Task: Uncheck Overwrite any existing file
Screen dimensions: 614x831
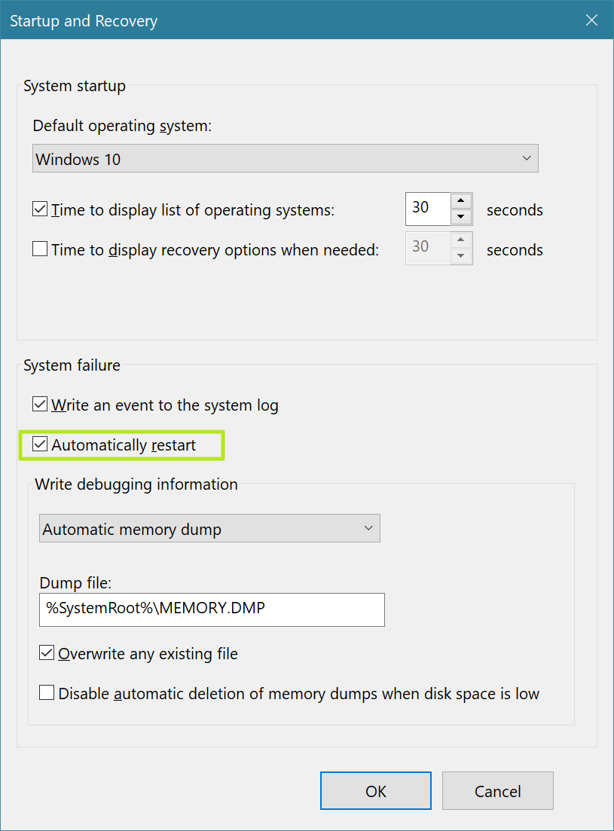Action: pyautogui.click(x=46, y=652)
